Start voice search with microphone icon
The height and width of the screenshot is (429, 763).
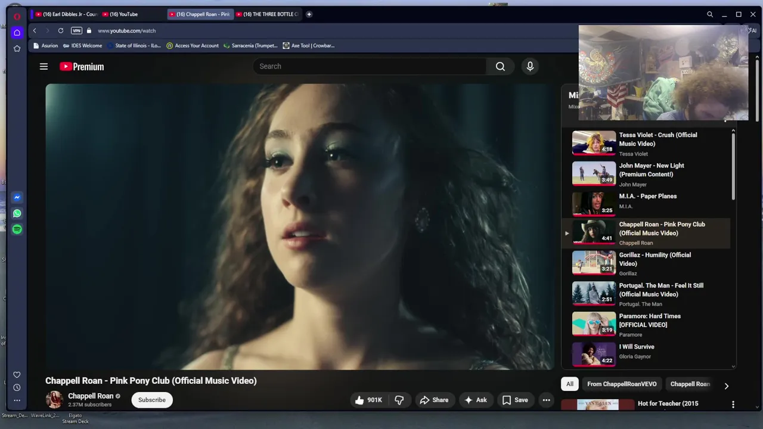530,66
